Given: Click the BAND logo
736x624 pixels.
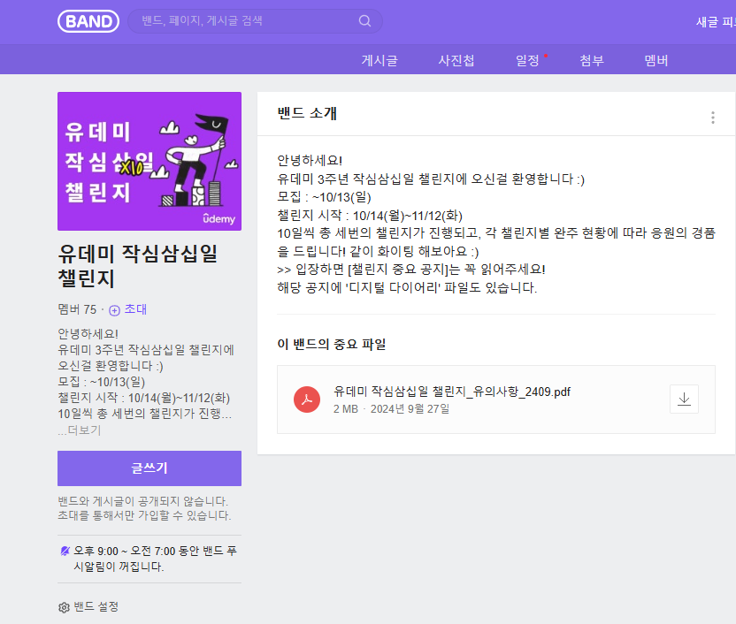Looking at the screenshot, I should tap(88, 21).
